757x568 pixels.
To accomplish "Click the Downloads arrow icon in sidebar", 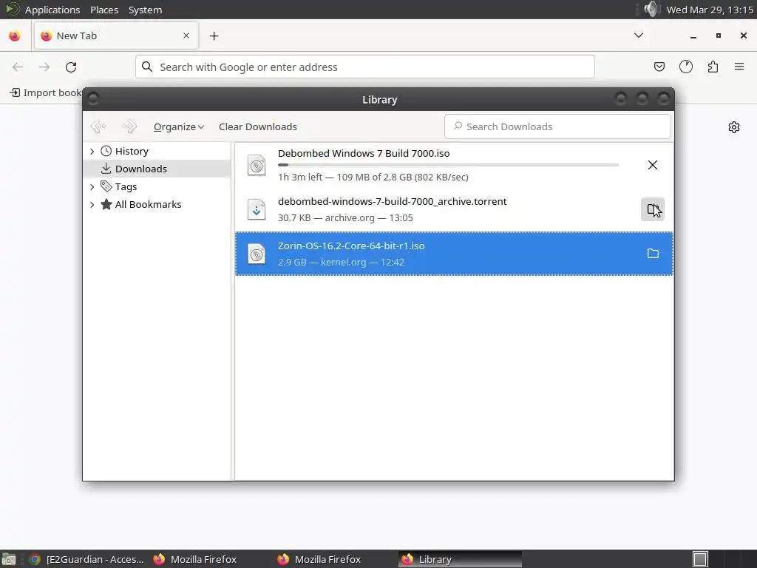I will click(106, 169).
